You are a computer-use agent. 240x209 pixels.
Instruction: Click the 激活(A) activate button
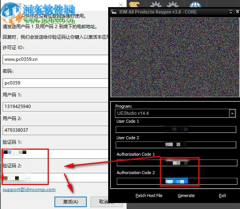coord(71,201)
